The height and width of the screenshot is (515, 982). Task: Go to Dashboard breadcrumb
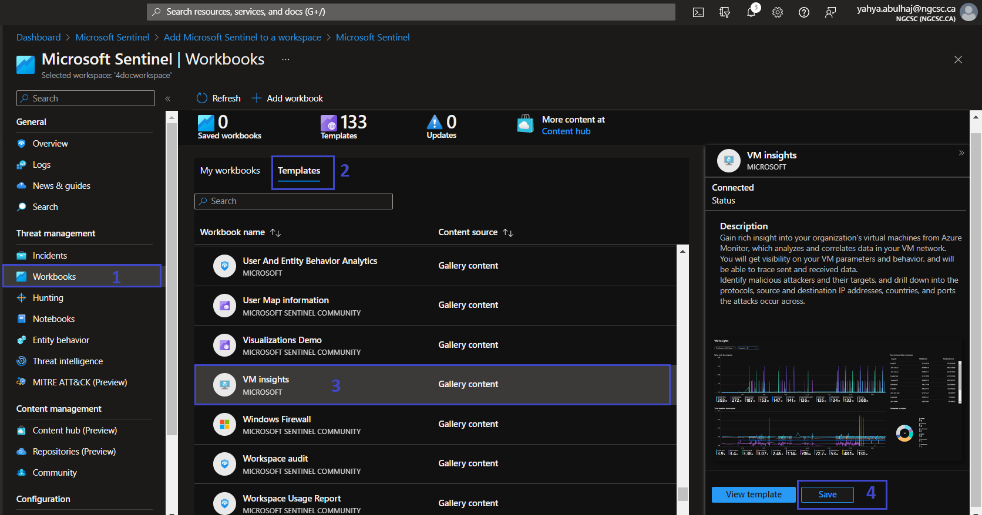[x=38, y=37]
